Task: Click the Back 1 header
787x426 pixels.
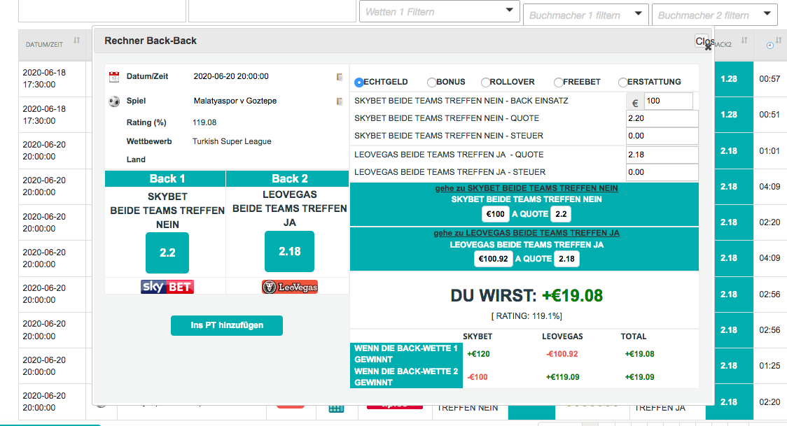Action: pyautogui.click(x=166, y=179)
